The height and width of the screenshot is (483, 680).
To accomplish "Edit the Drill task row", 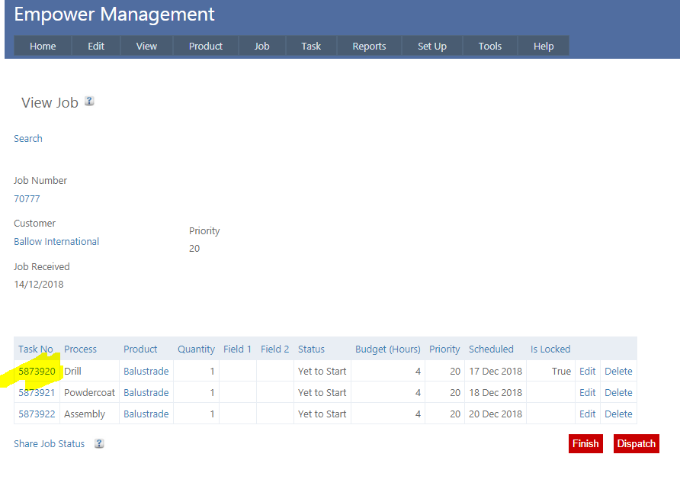I will coord(587,372).
